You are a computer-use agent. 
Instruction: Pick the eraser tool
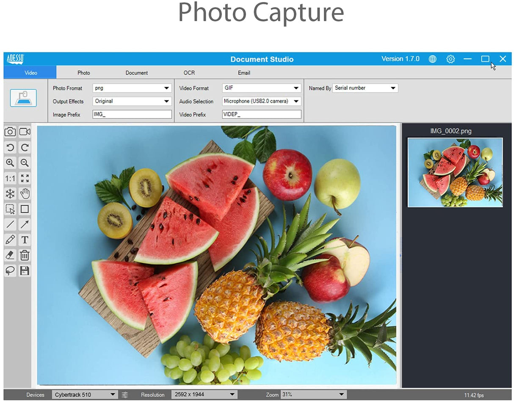coord(10,255)
